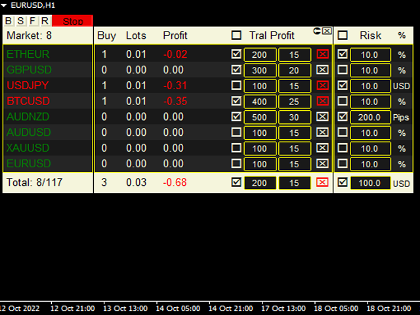Click the red close icon in USDJPY row

pyautogui.click(x=322, y=85)
